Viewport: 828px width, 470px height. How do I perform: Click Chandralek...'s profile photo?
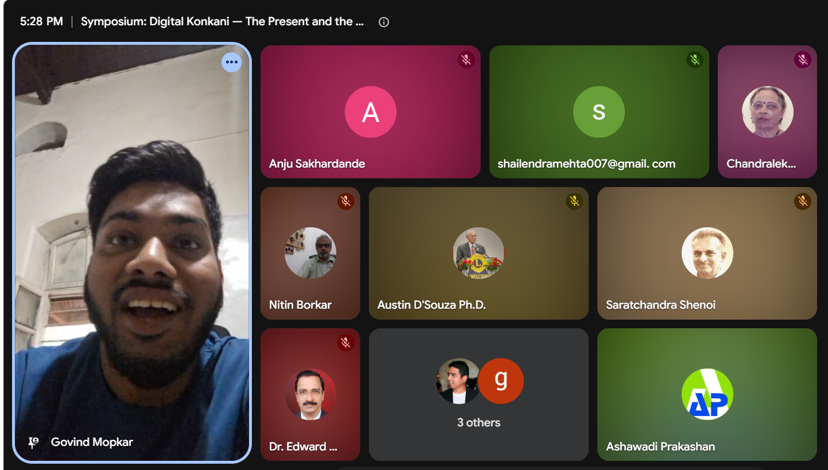[767, 112]
